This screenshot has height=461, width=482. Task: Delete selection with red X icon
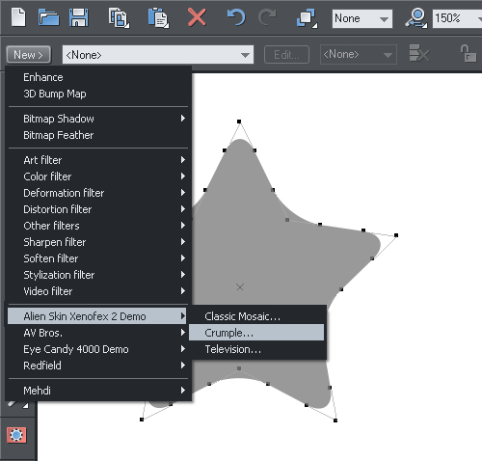197,17
